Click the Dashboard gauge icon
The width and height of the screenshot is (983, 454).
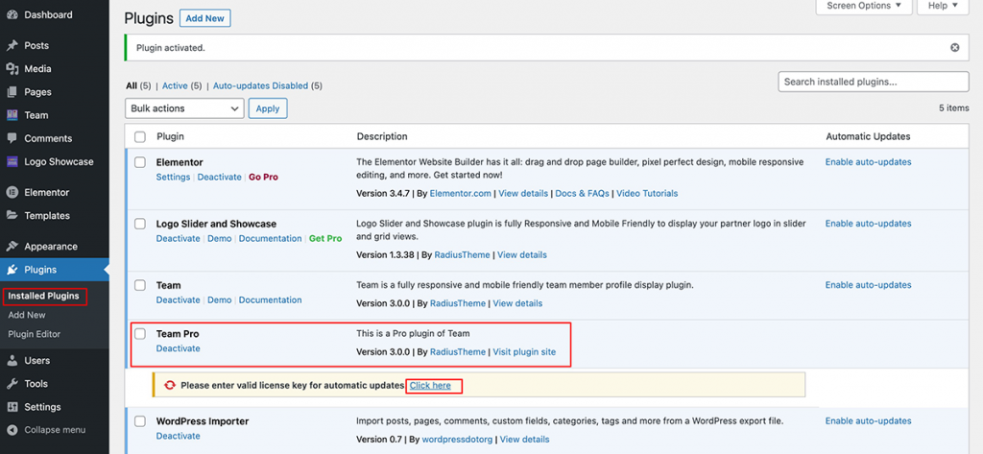pyautogui.click(x=12, y=14)
